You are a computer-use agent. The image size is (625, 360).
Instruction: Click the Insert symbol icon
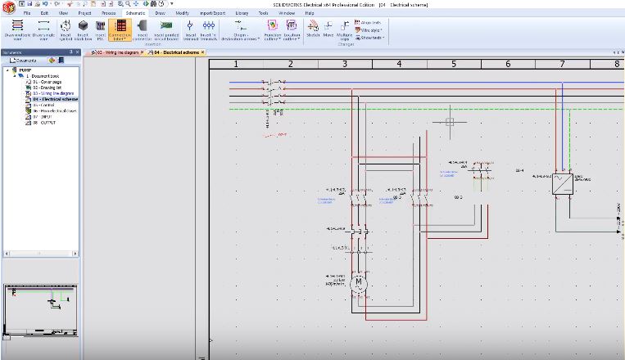(66, 30)
